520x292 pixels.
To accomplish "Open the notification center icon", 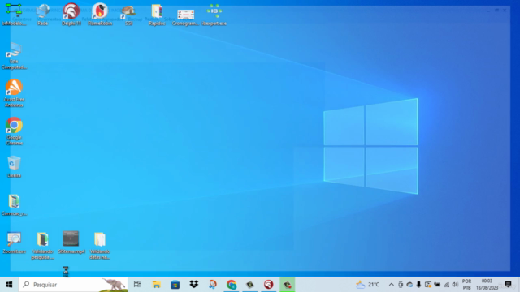I will 508,285.
